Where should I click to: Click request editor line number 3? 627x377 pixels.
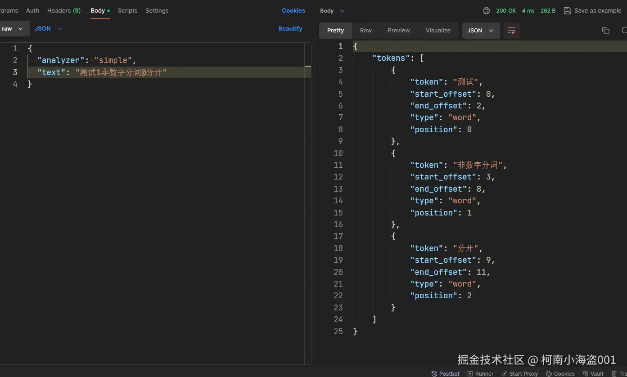point(15,72)
